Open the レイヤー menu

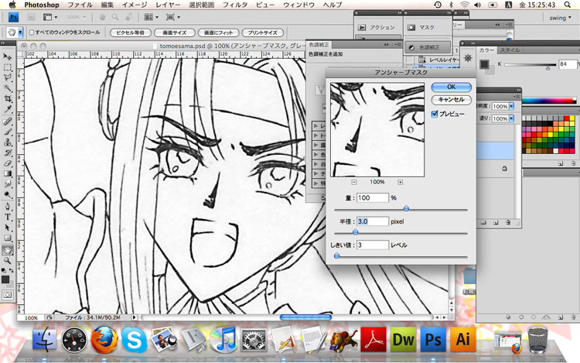168,5
